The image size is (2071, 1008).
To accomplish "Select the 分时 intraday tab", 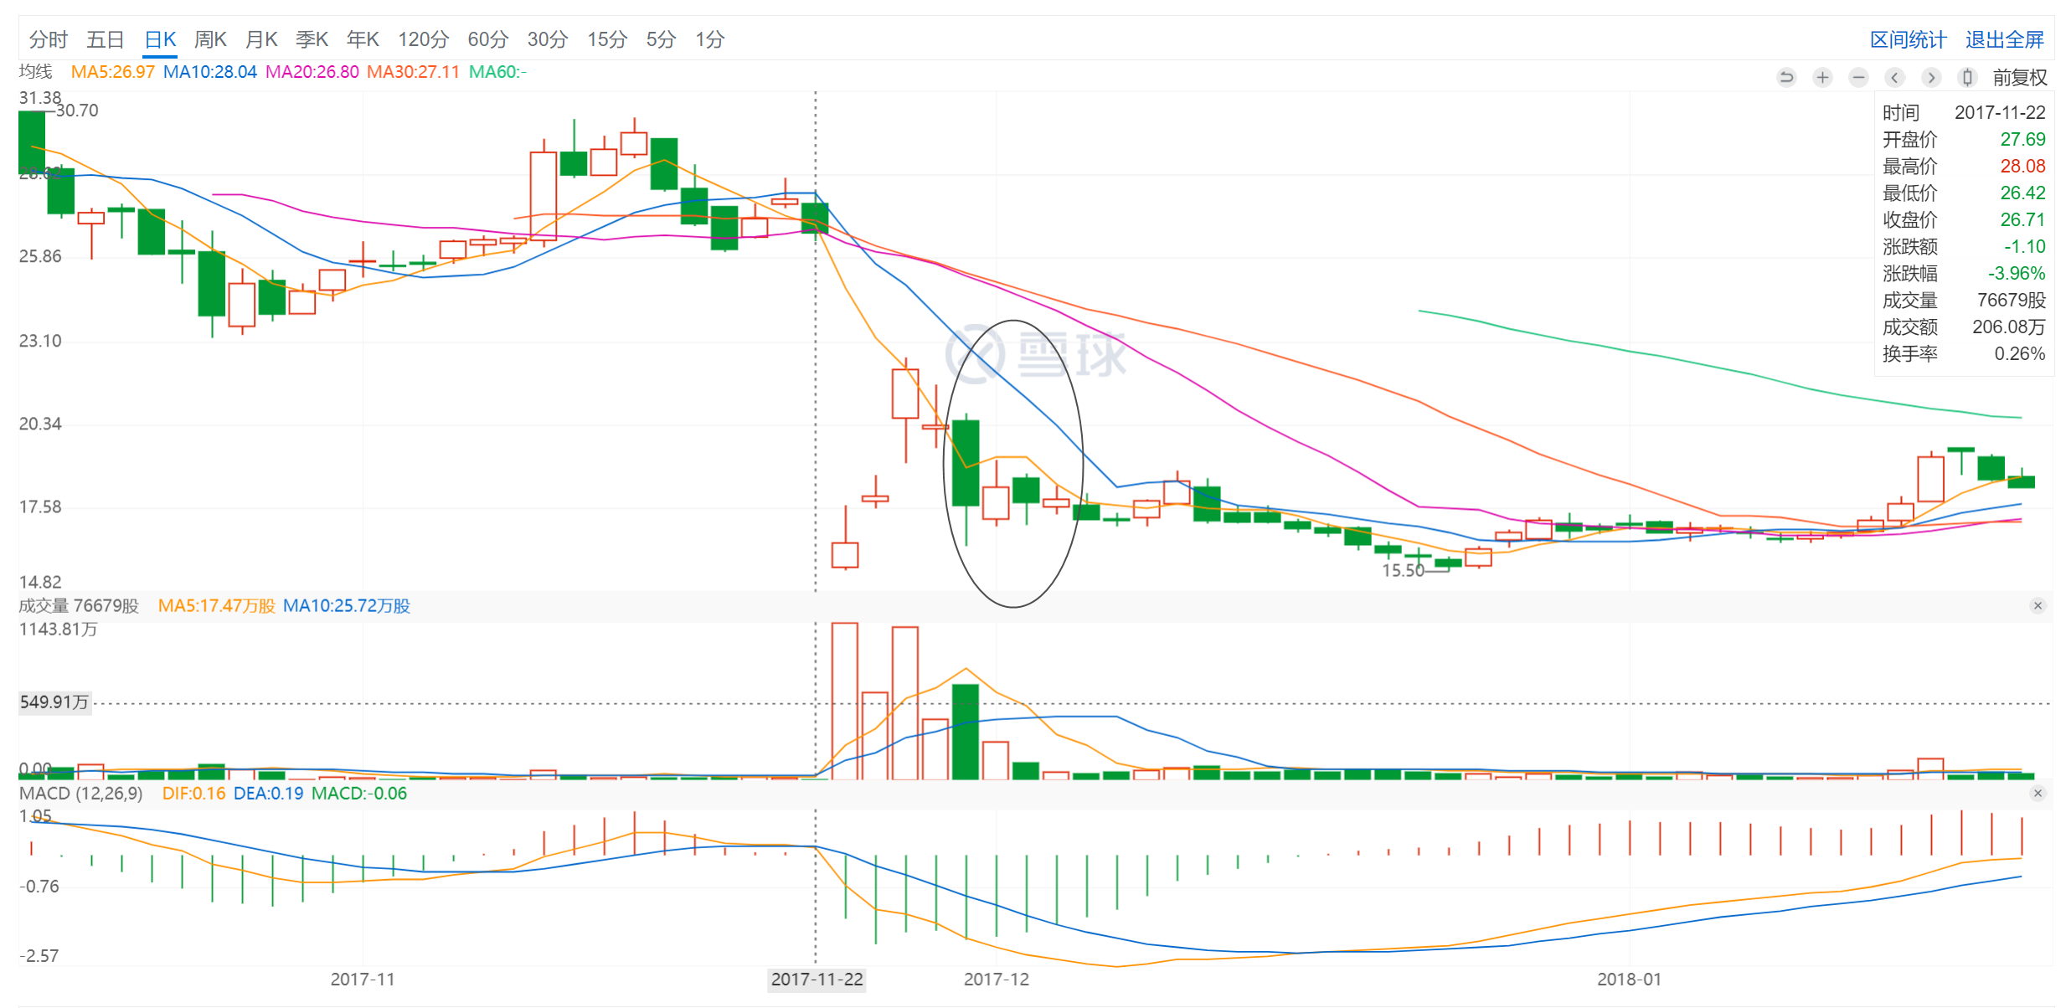I will [x=48, y=39].
